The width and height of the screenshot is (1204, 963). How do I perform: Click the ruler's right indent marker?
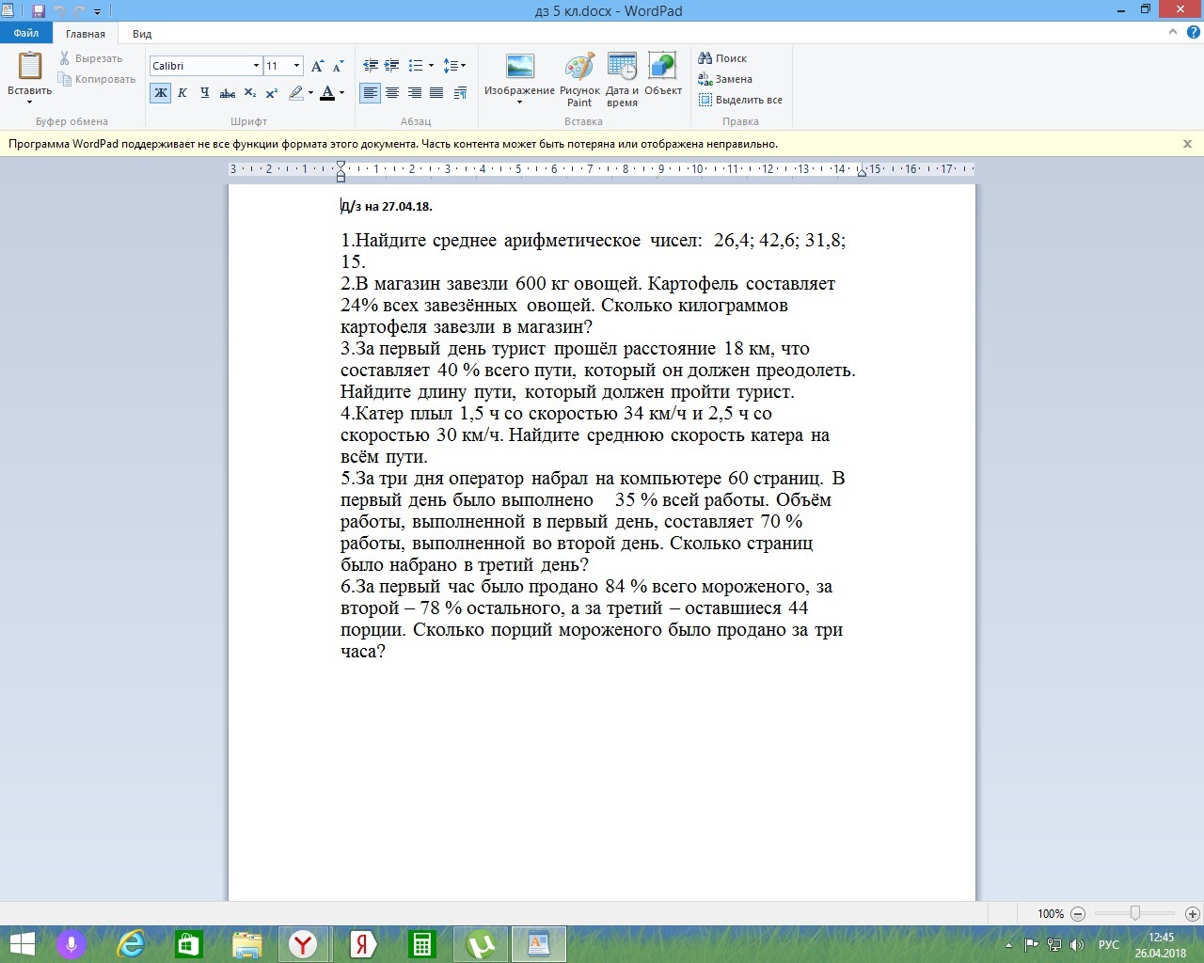coord(862,172)
